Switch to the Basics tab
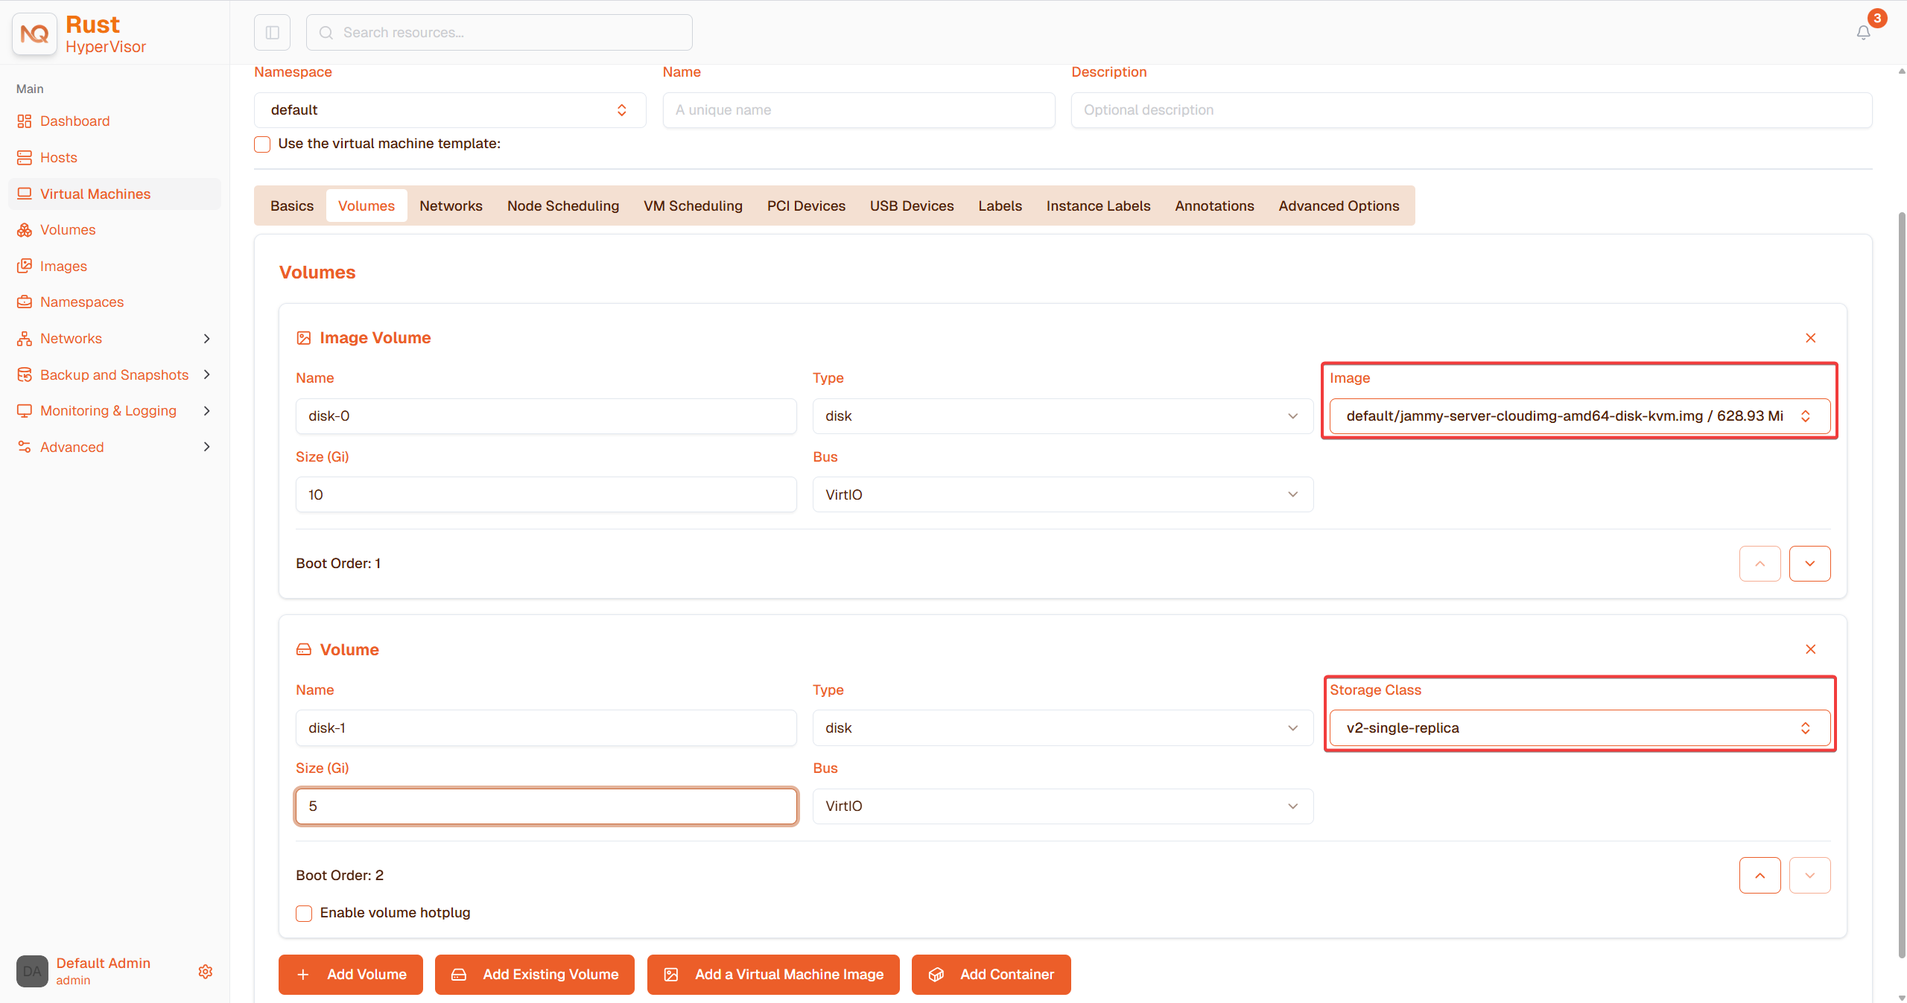The width and height of the screenshot is (1907, 1003). pos(292,206)
